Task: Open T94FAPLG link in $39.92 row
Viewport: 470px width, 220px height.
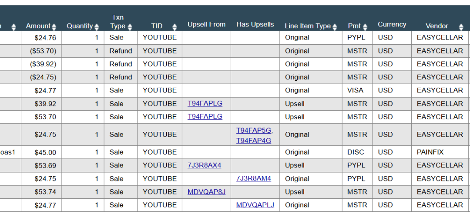Action: point(205,104)
